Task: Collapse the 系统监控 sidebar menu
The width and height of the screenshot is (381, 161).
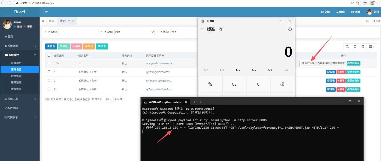Action: 20,55
